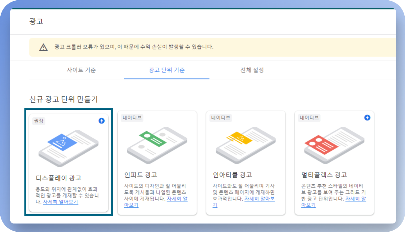Click the 네이티브 label on 인피드 광고 card
405x232 pixels.
132,118
